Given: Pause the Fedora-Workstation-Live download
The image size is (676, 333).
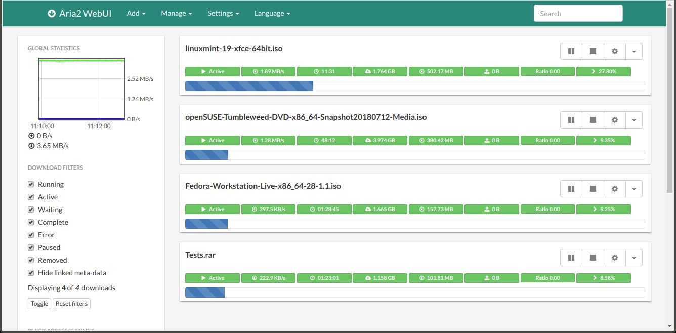Looking at the screenshot, I should click(571, 189).
